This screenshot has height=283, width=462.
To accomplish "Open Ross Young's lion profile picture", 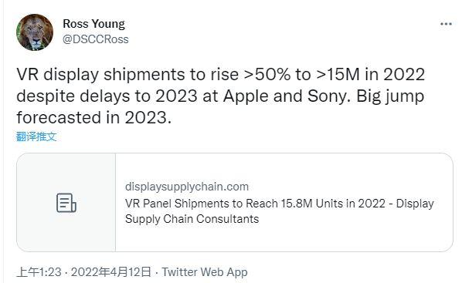I will 35,32.
